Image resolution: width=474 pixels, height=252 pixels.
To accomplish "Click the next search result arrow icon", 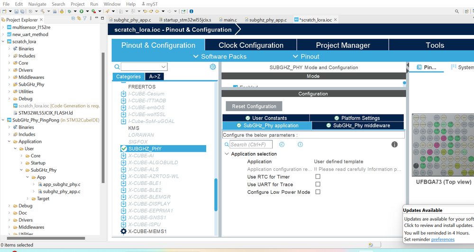I will 300,144.
